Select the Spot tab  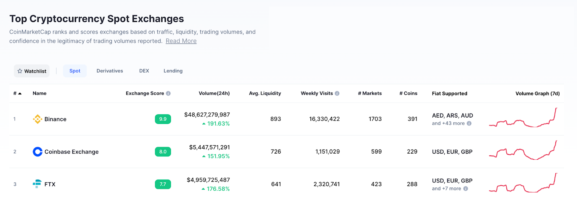[75, 71]
